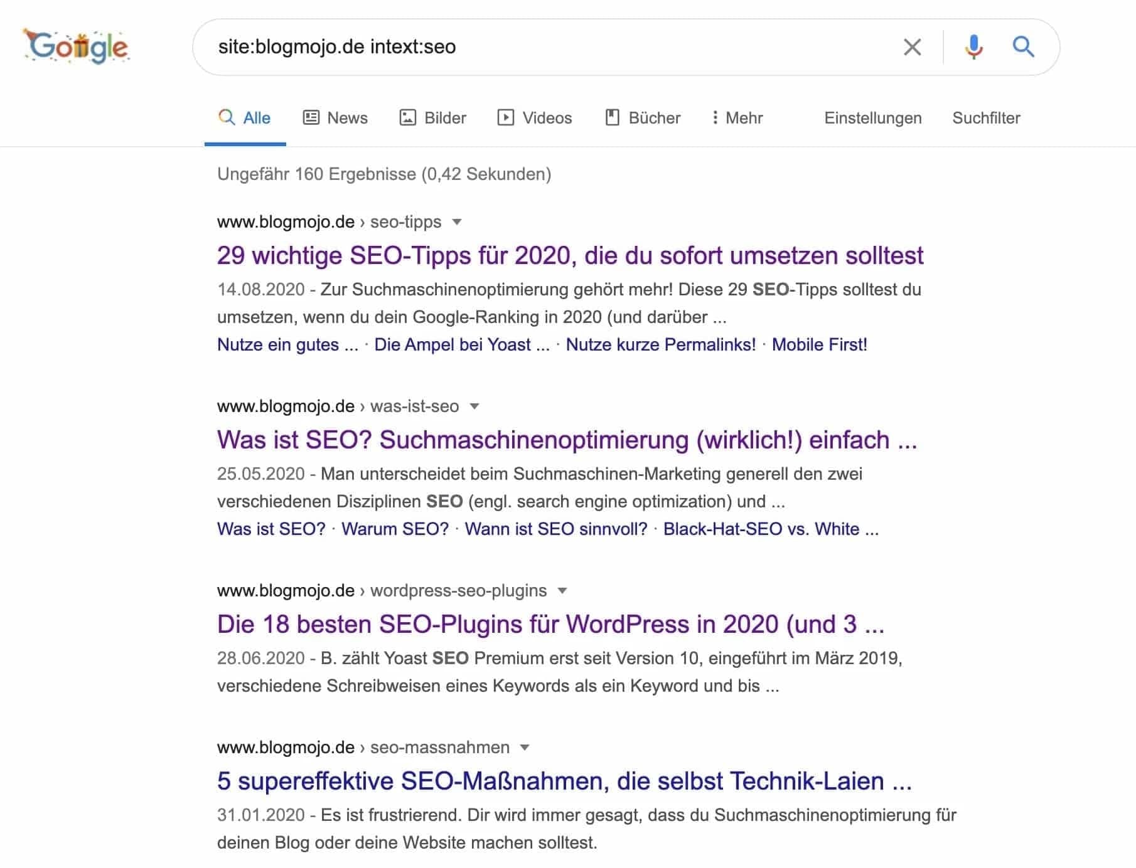
Task: Open the Google Doodle logo
Action: click(x=75, y=46)
